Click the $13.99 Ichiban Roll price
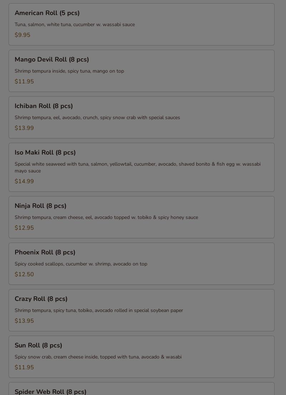The height and width of the screenshot is (395, 286). click(24, 128)
